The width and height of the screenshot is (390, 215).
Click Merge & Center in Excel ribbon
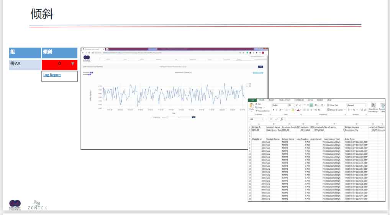pyautogui.click(x=336, y=110)
